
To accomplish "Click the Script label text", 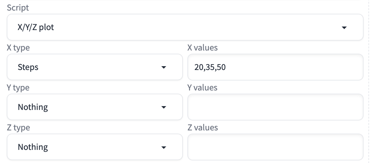I will coord(18,8).
